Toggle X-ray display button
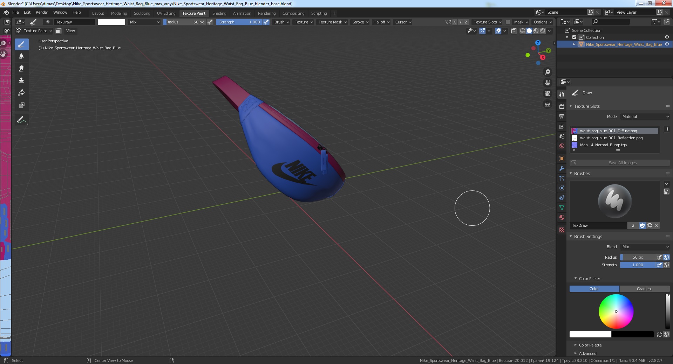 point(514,31)
